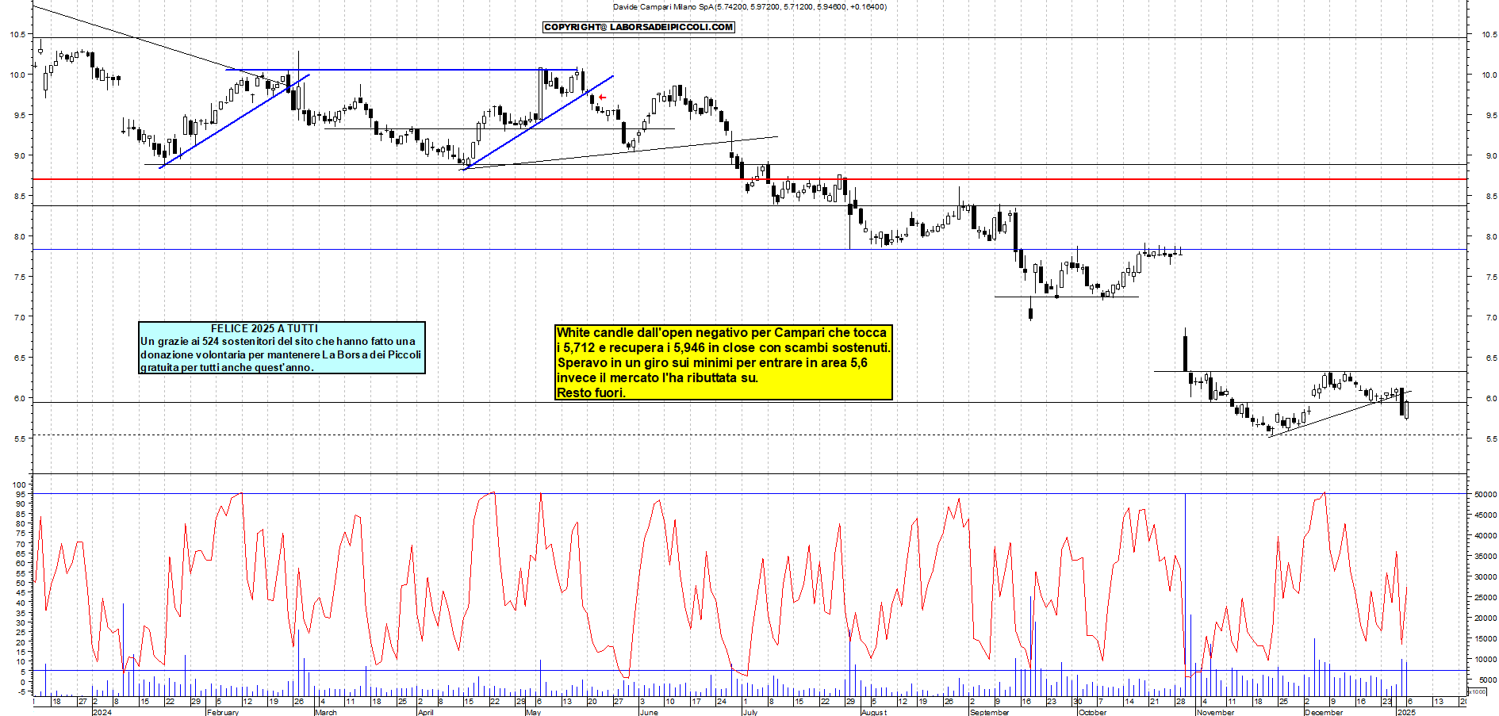This screenshot has height=716, width=1499.
Task: Click the 7.5 label on the right price axis
Action: 1492,277
